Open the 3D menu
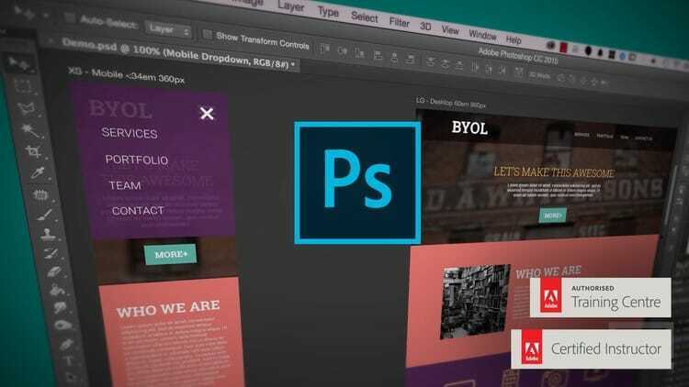Screen dimensions: 689x387 tap(425, 27)
